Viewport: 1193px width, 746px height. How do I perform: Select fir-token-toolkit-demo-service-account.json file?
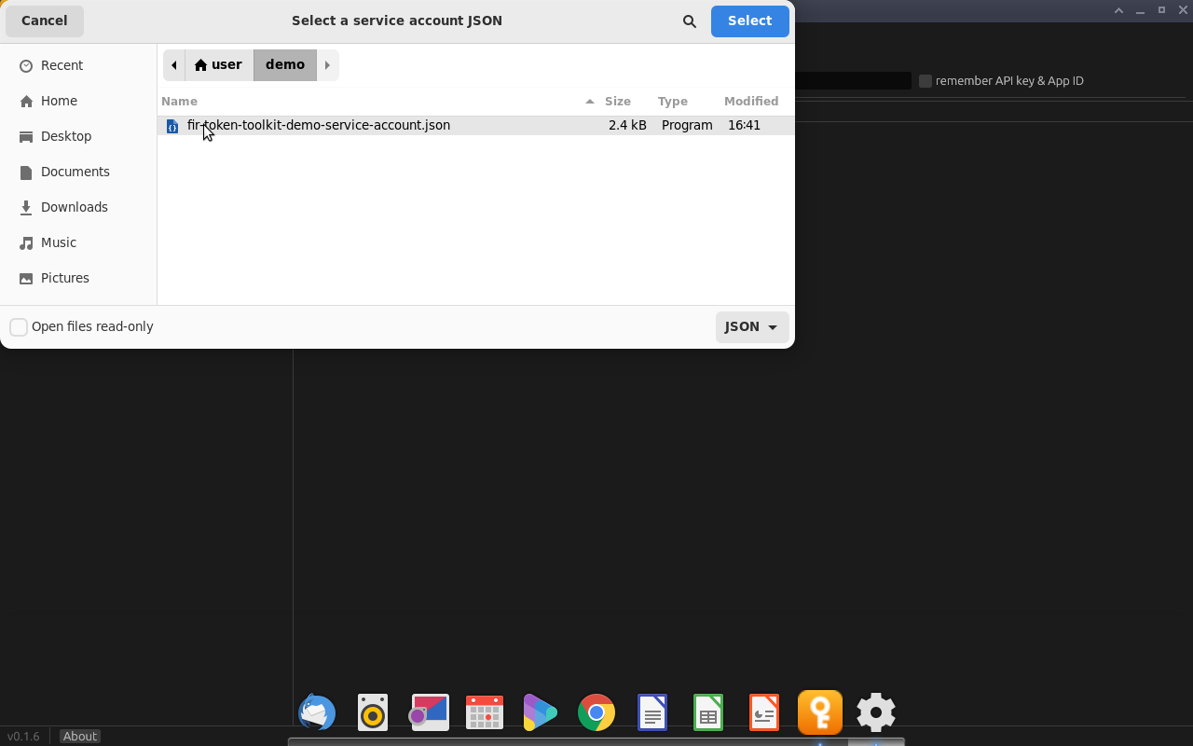click(x=475, y=126)
